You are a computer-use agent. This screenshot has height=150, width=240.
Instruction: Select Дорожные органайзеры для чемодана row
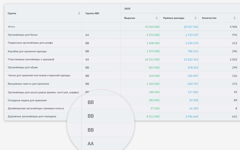[x=32, y=116]
